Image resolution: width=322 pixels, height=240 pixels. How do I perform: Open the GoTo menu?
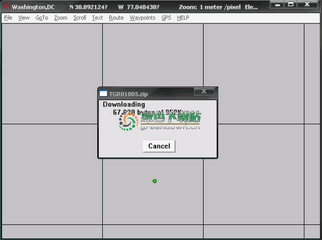pos(42,18)
